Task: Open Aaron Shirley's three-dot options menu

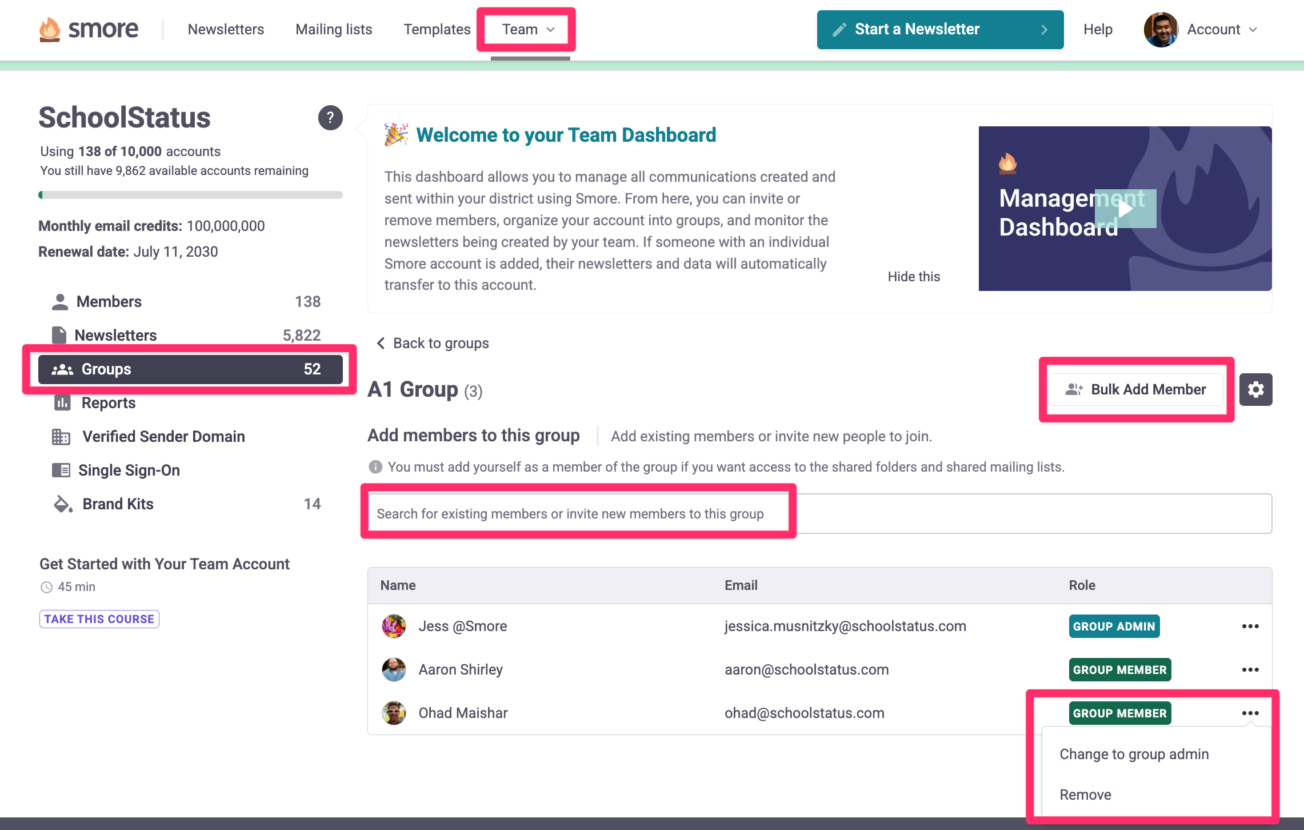Action: pyautogui.click(x=1250, y=670)
